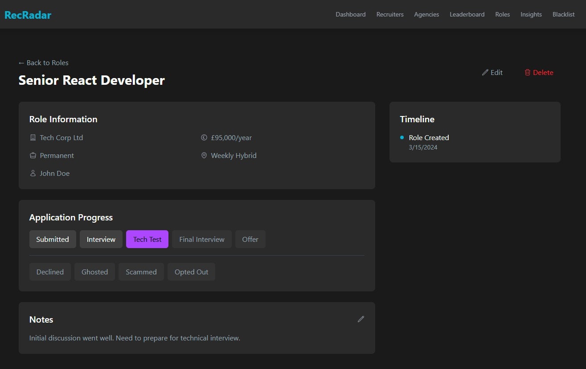586x369 pixels.
Task: Click the Senior React Developer title
Action: pyautogui.click(x=92, y=80)
